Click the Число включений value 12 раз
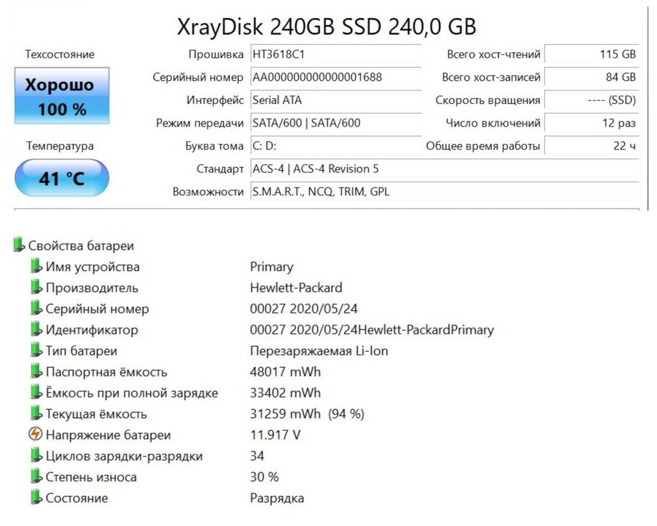Viewport: 657px width, 526px height. 592,123
